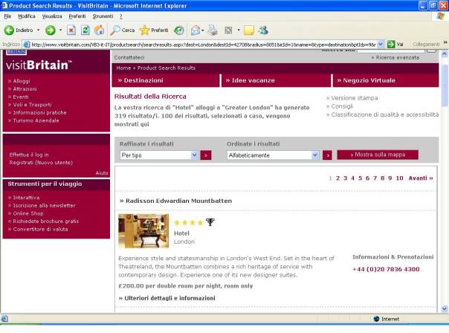
Task: Click the Print toolbar icon
Action: tap(213, 30)
